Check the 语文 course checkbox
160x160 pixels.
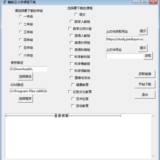pyautogui.click(x=76, y=15)
